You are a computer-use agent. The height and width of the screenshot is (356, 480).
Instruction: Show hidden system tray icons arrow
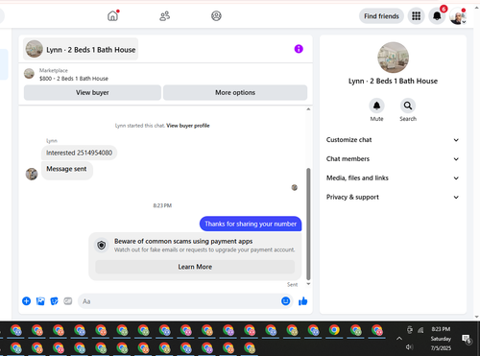[399, 338]
